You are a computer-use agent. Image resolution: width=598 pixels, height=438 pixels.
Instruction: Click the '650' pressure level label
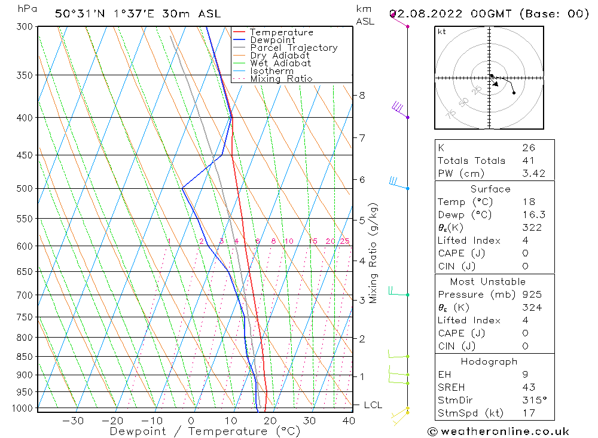25,272
